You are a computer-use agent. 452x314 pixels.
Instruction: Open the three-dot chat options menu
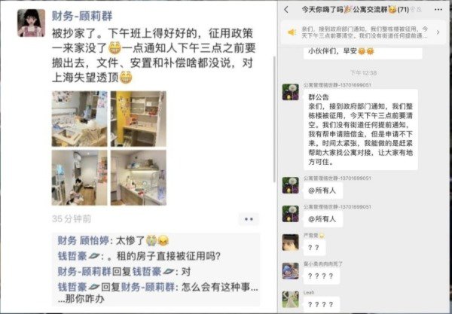[x=438, y=10]
